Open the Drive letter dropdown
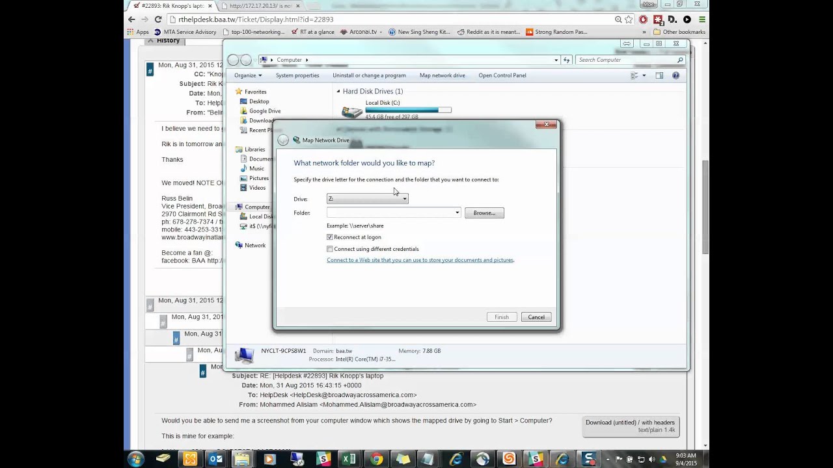This screenshot has height=468, width=833. coord(368,199)
